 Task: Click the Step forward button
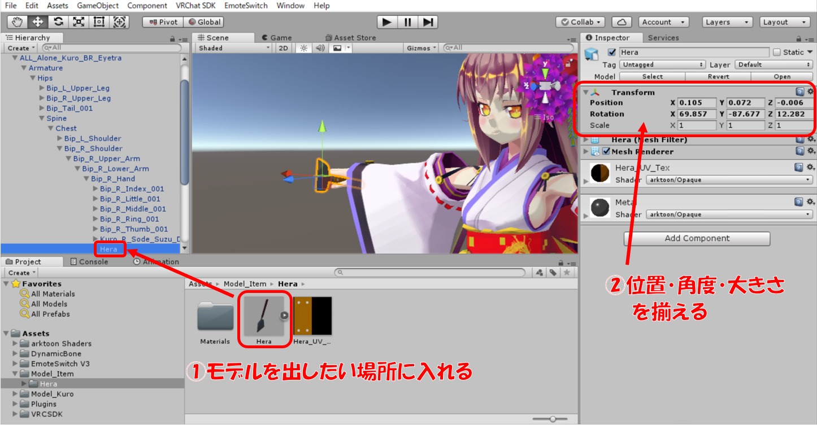(x=428, y=22)
